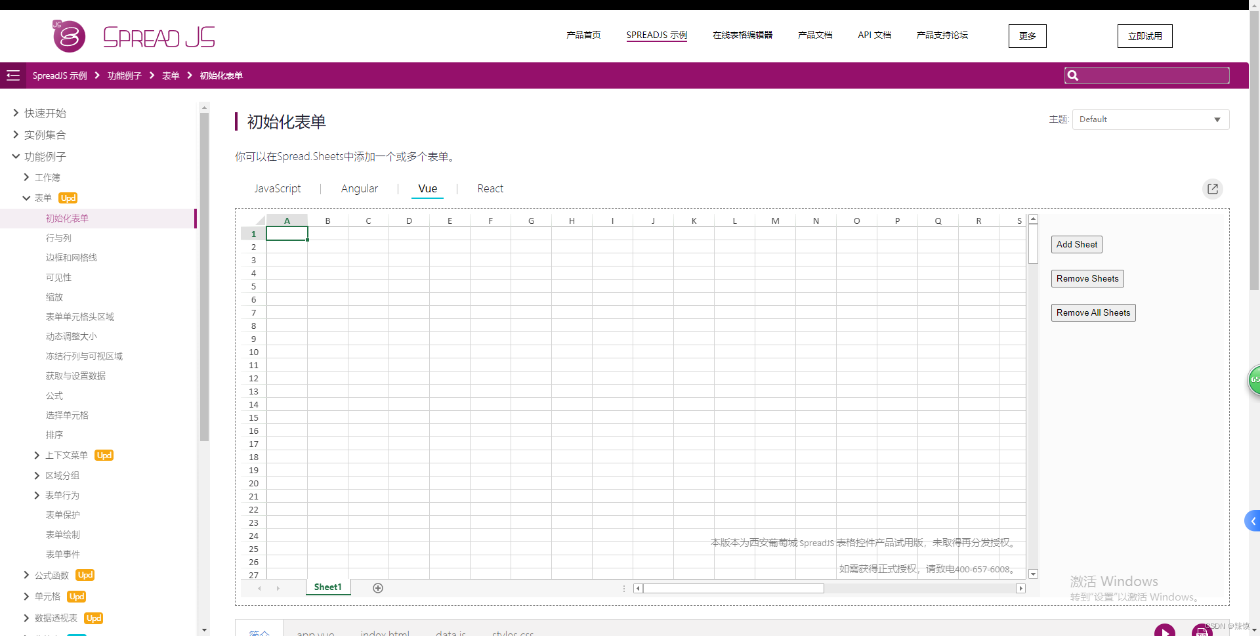
Task: Open the demo in a new window icon
Action: pyautogui.click(x=1213, y=189)
